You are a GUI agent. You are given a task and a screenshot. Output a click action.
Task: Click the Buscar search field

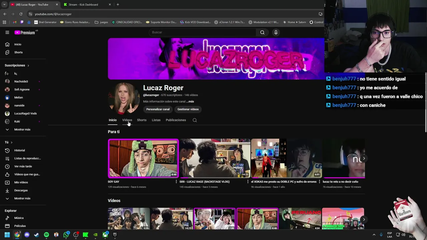tap(202, 32)
